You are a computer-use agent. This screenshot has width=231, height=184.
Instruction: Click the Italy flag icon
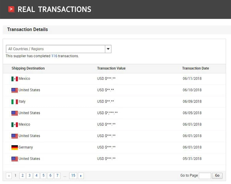tap(14, 102)
